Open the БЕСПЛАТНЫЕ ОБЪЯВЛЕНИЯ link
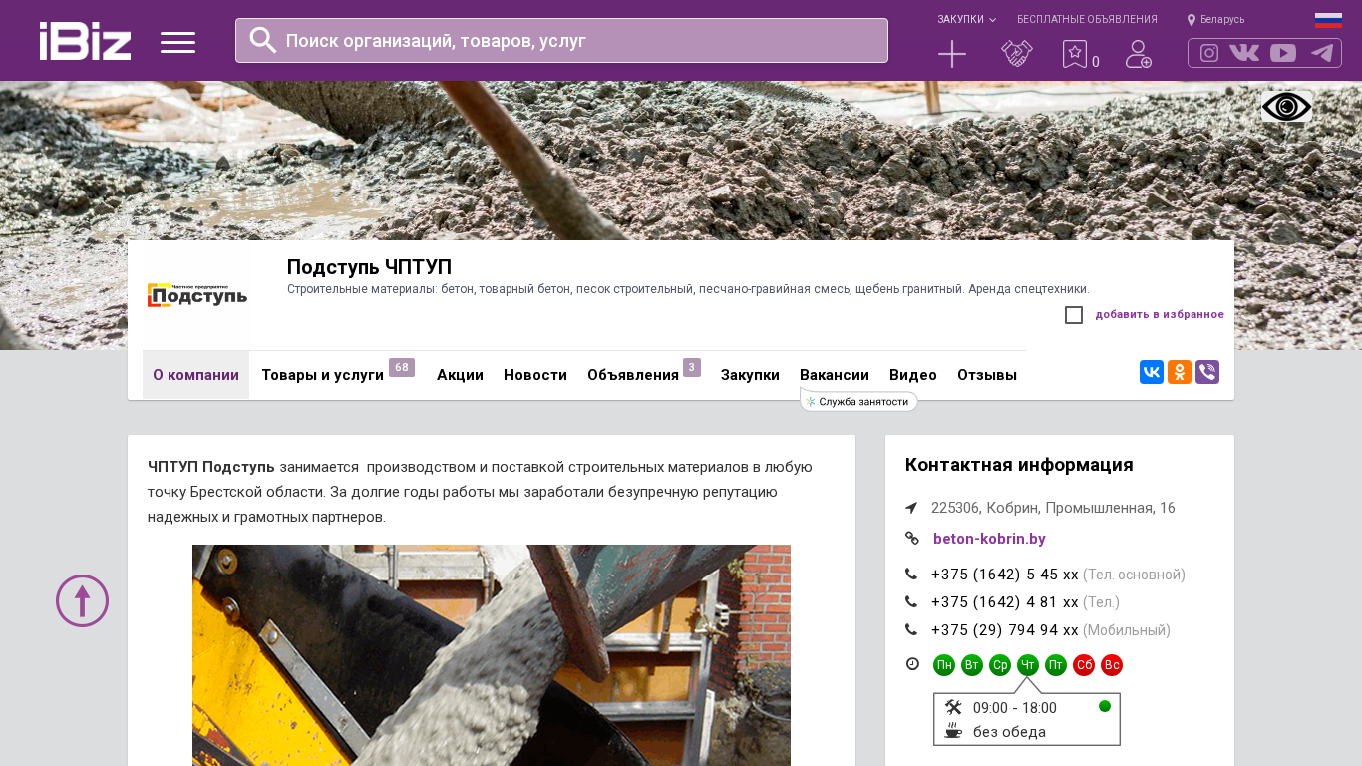The image size is (1362, 766). tap(1087, 19)
